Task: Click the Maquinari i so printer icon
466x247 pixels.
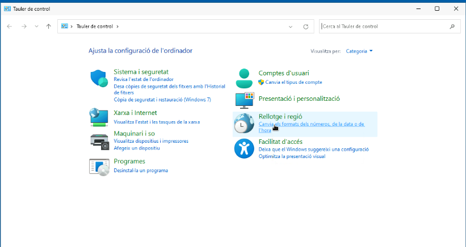Action: click(x=99, y=140)
